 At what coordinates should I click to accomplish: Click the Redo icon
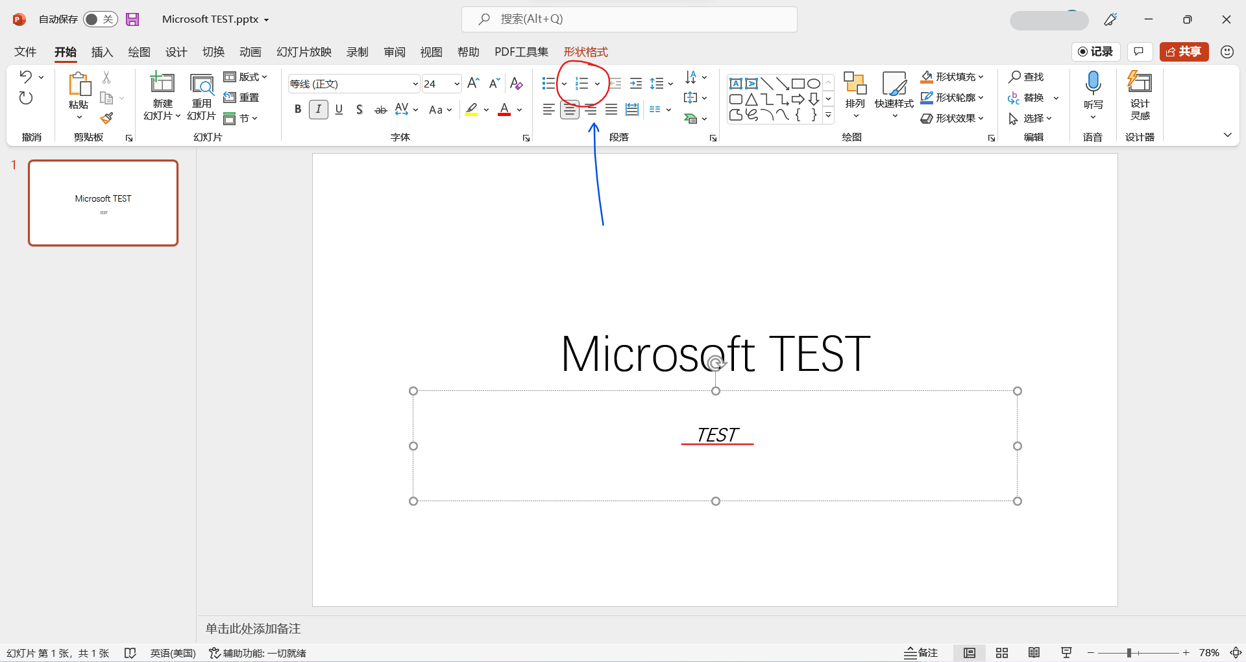click(26, 98)
